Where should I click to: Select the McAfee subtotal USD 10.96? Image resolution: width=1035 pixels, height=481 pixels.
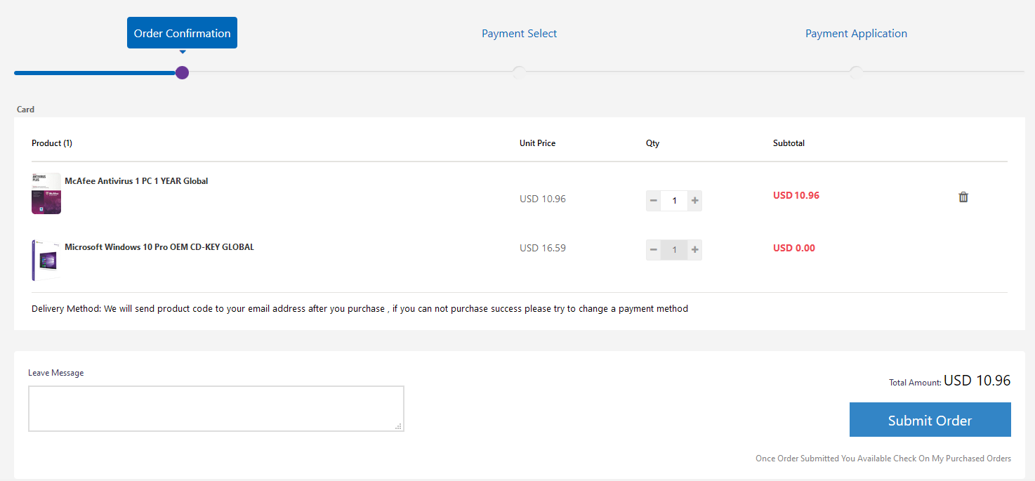click(x=796, y=195)
